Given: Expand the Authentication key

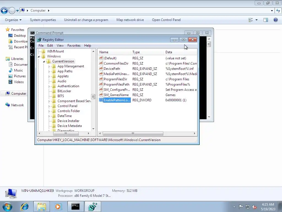Looking at the screenshot, I should (49, 86).
